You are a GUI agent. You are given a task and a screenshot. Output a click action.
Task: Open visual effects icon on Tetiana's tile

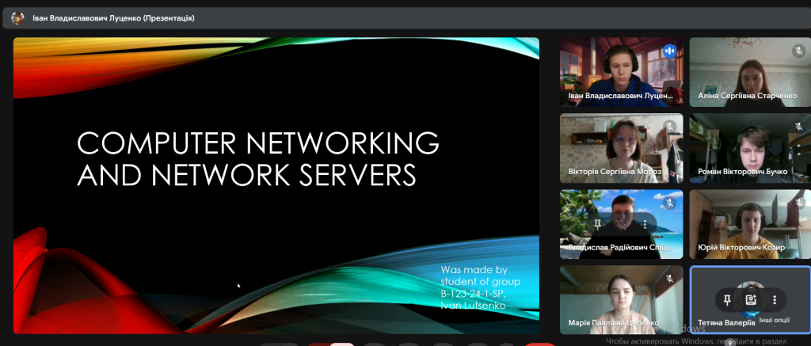(751, 300)
